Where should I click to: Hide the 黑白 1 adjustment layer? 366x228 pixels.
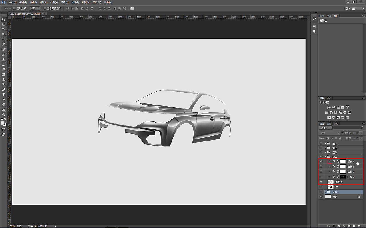(321, 161)
